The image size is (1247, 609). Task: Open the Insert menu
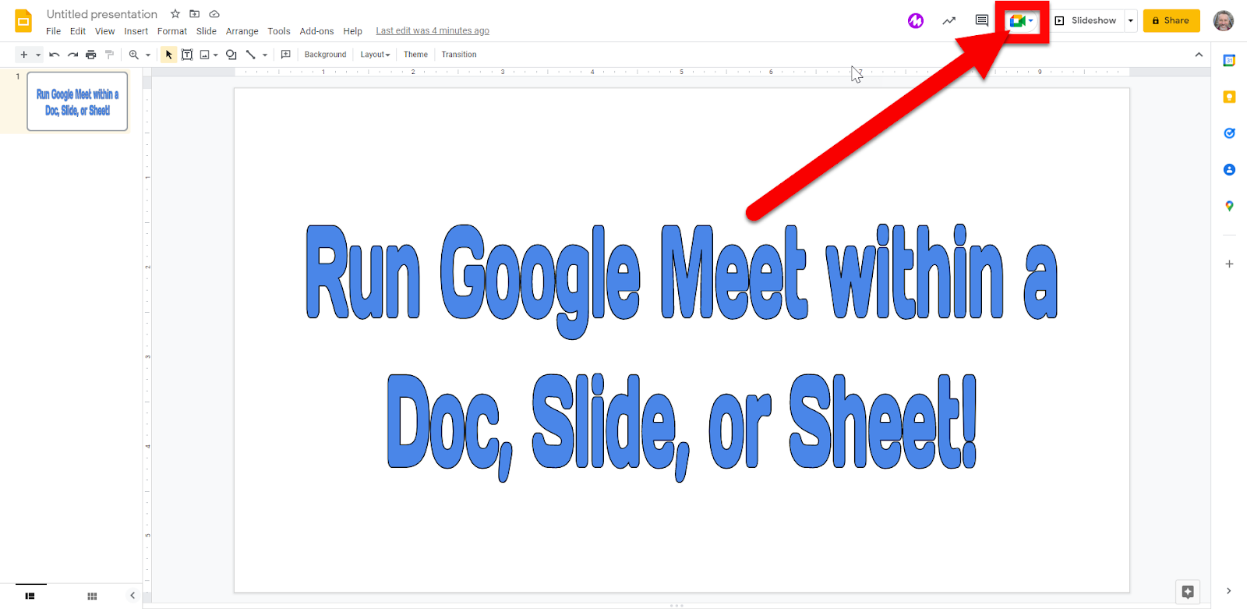click(136, 31)
